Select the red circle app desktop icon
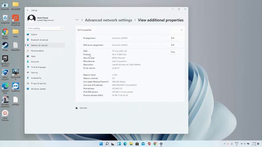The width and height of the screenshot is (262, 147). point(5,115)
